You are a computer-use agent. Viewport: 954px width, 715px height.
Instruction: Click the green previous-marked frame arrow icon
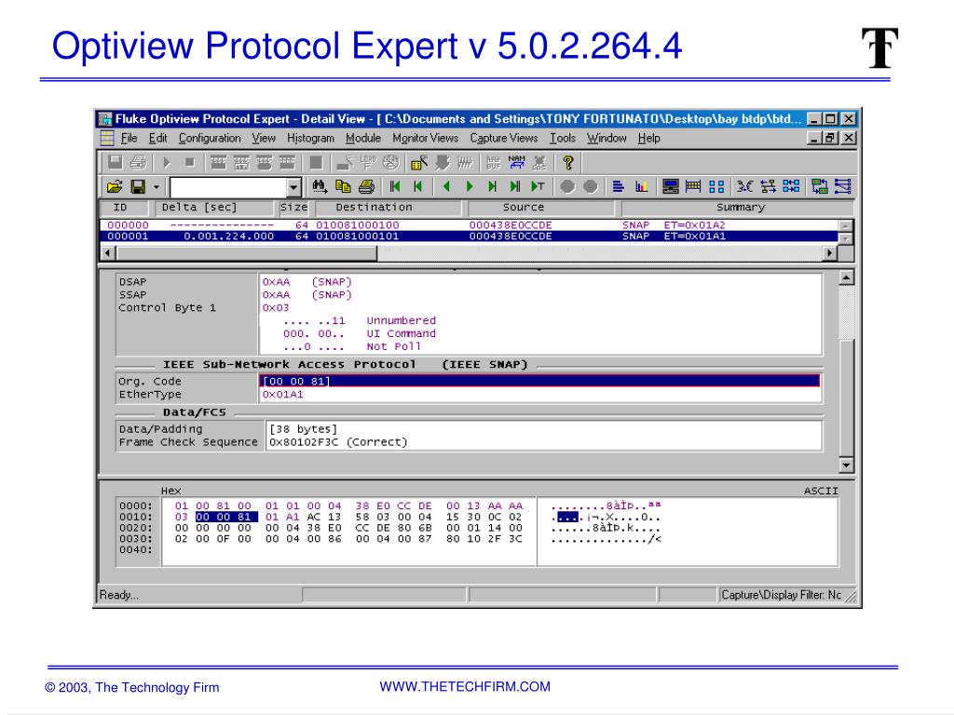(x=417, y=186)
